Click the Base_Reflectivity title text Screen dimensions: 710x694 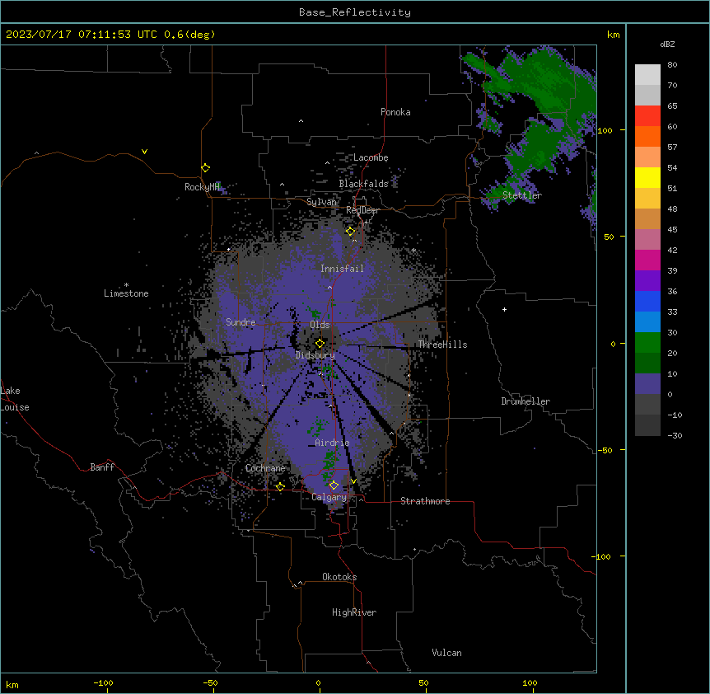355,12
